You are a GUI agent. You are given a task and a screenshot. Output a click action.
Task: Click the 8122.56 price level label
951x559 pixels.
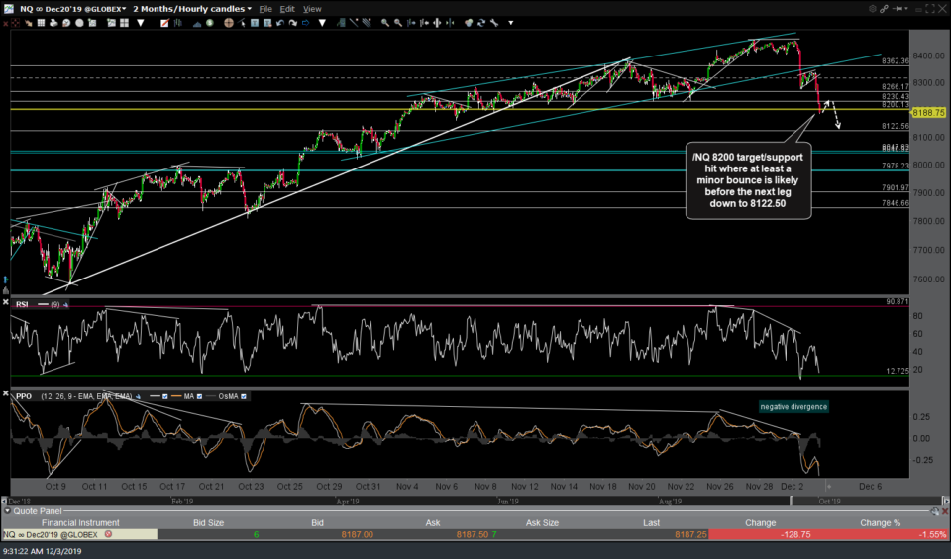(x=896, y=126)
